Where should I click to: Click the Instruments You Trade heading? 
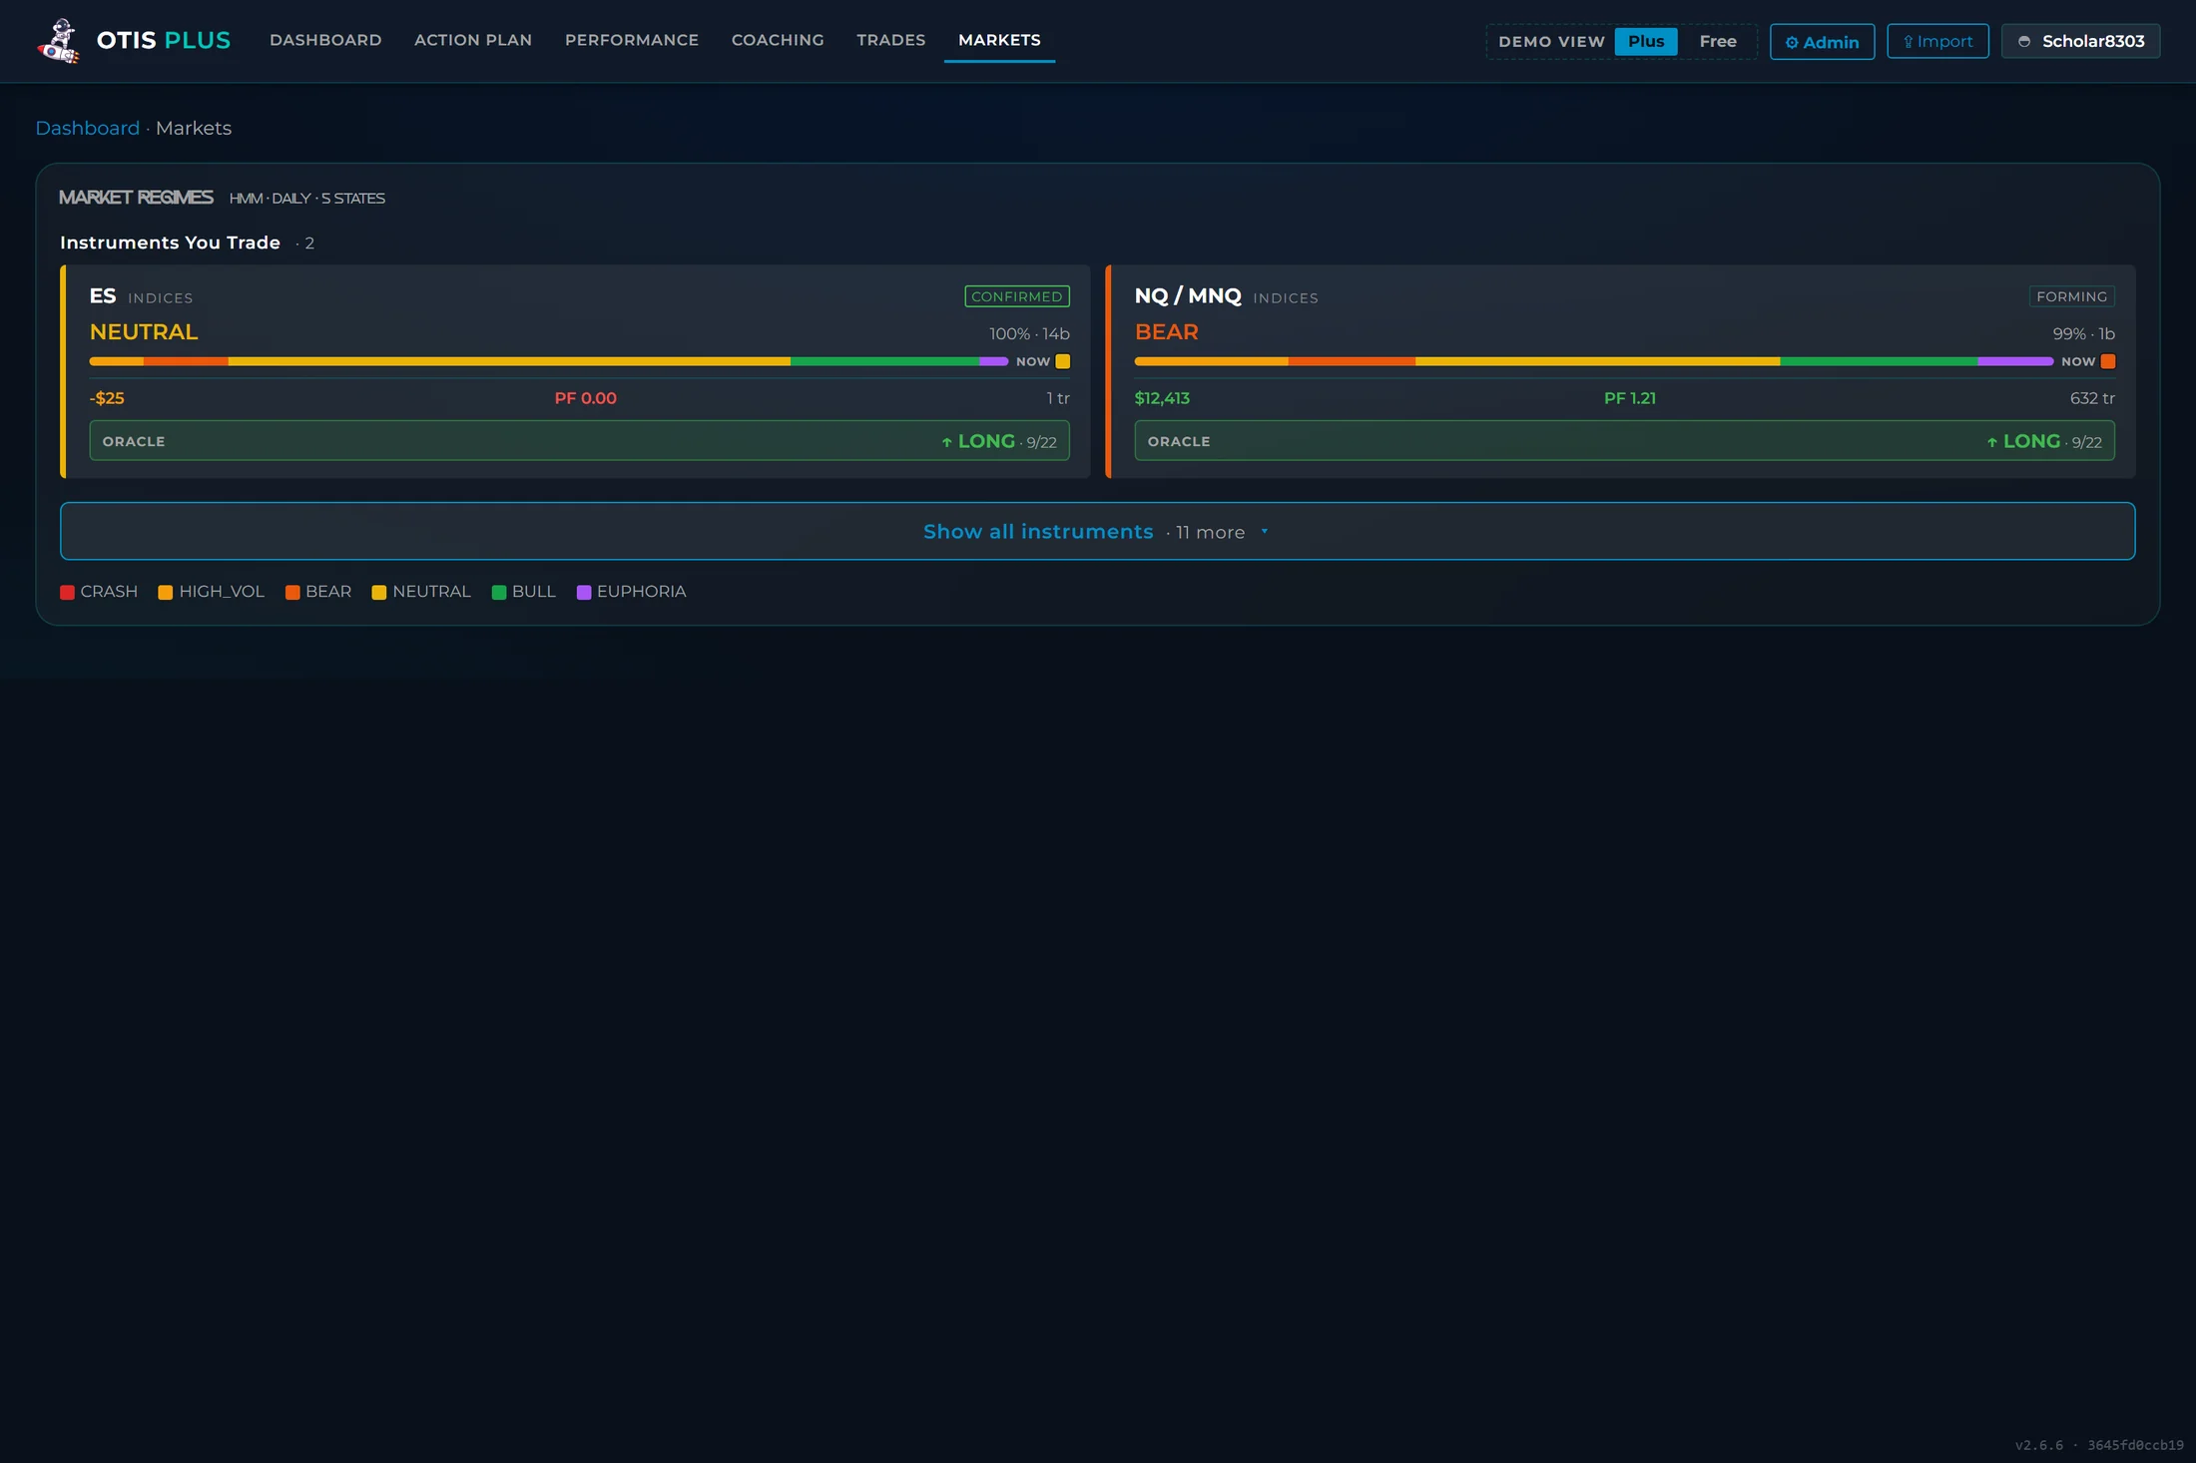tap(170, 243)
